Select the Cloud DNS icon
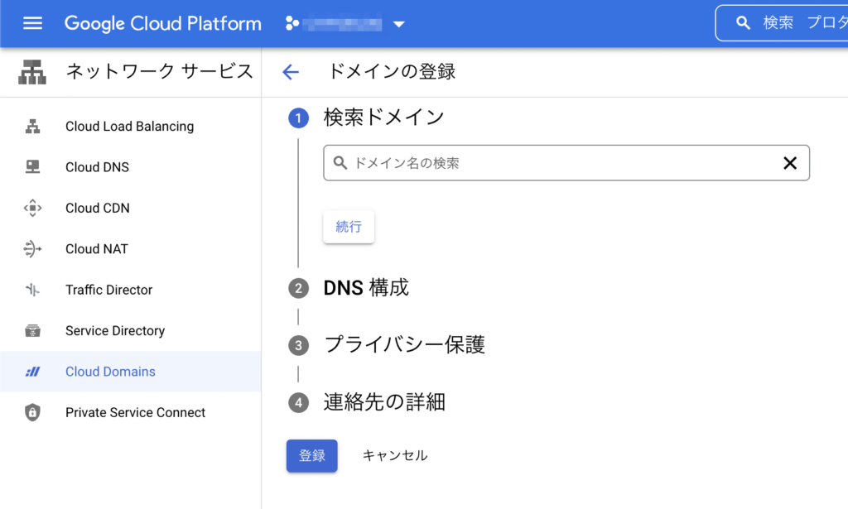The width and height of the screenshot is (848, 509). [33, 166]
